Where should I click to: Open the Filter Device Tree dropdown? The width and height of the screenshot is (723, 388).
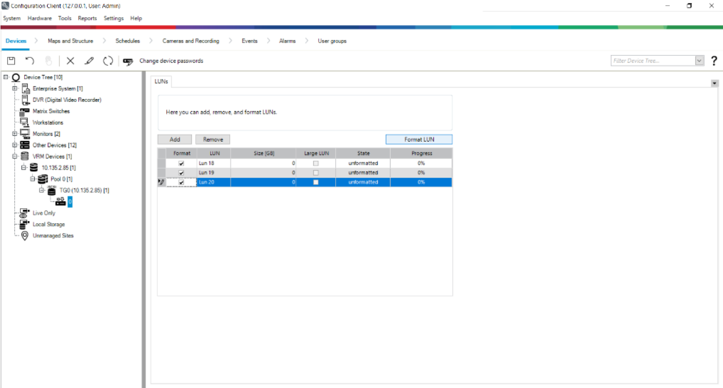699,61
